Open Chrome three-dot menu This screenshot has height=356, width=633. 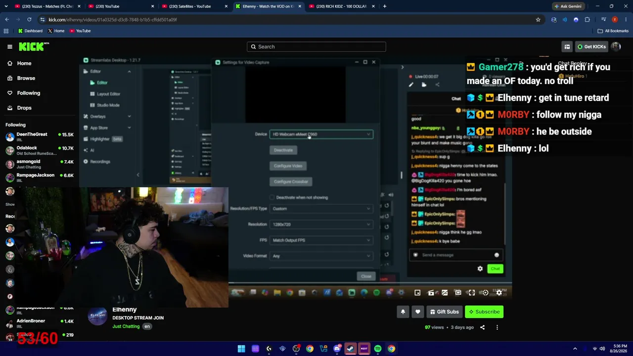click(626, 20)
